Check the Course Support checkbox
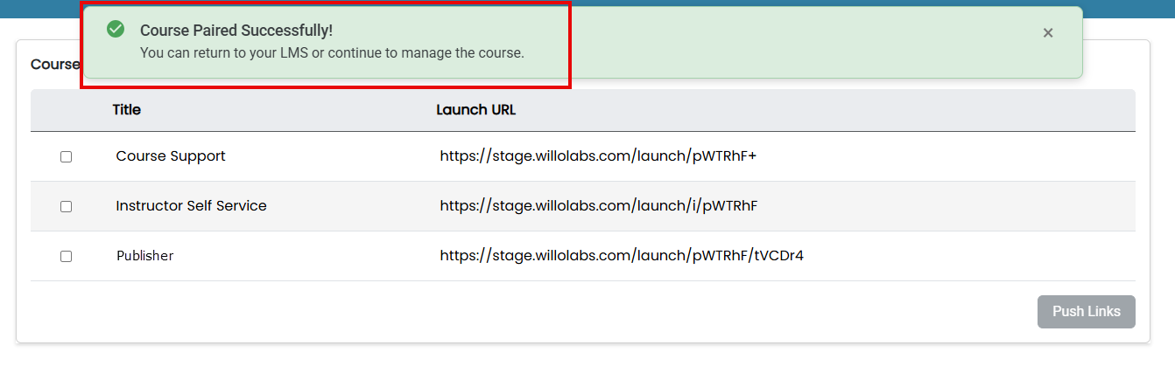Screen dimensions: 1175x366 tap(66, 157)
